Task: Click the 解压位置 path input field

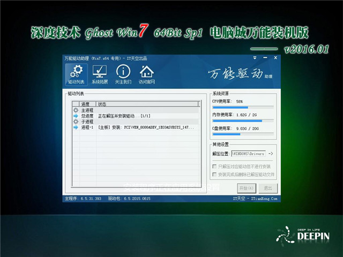Action: tap(248, 154)
